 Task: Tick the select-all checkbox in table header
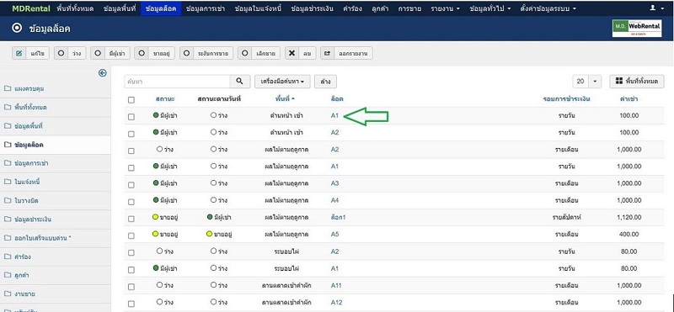click(131, 99)
